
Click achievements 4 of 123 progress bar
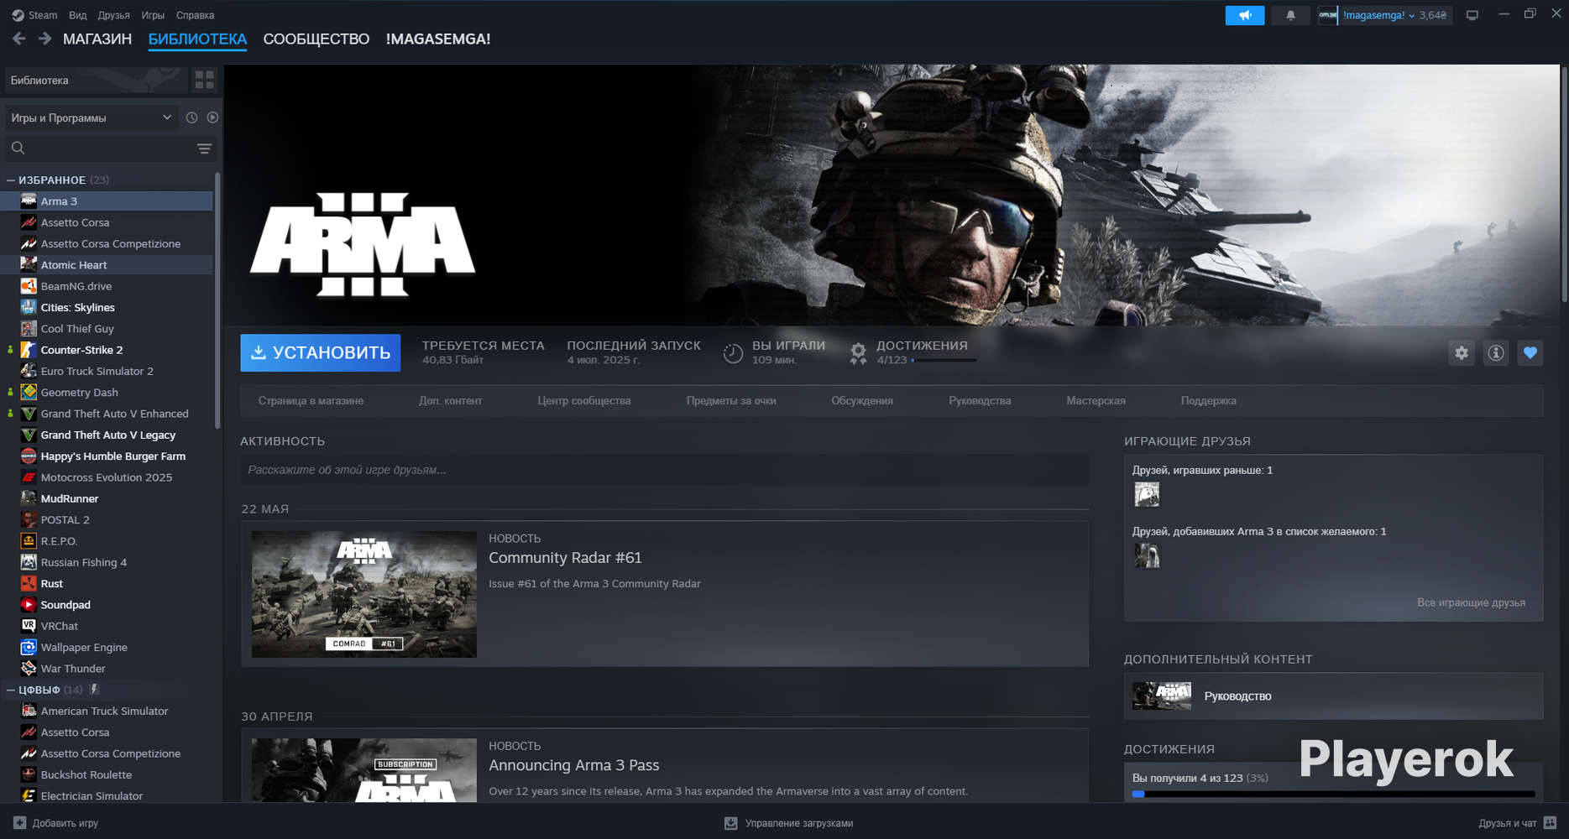click(x=1333, y=794)
